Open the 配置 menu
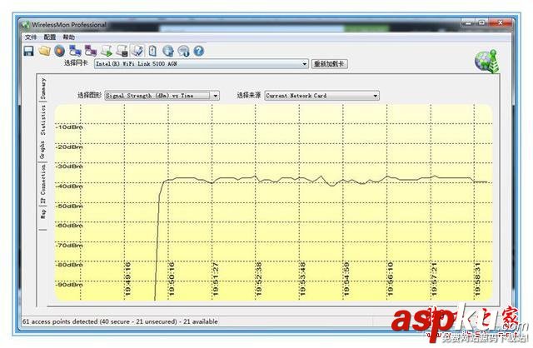Screen dimensions: 533x348 (50, 37)
